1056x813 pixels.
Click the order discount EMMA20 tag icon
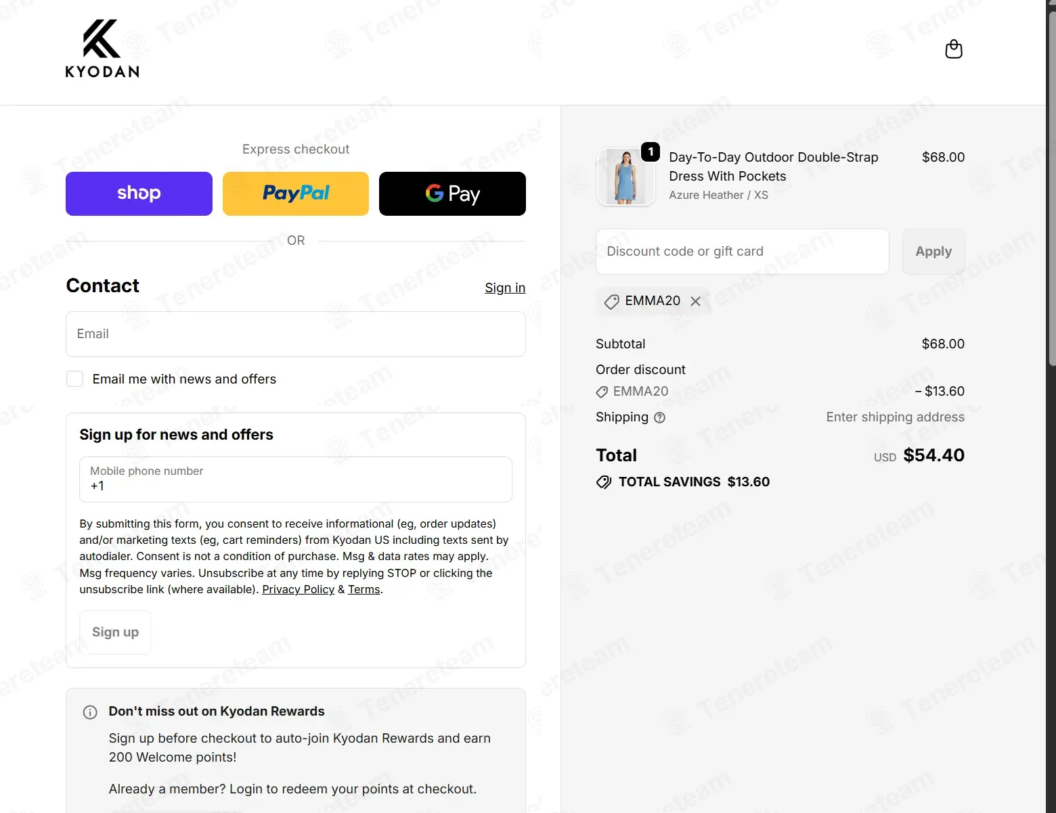(602, 392)
